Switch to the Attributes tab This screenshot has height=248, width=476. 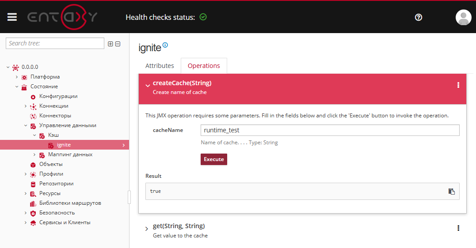pos(160,66)
